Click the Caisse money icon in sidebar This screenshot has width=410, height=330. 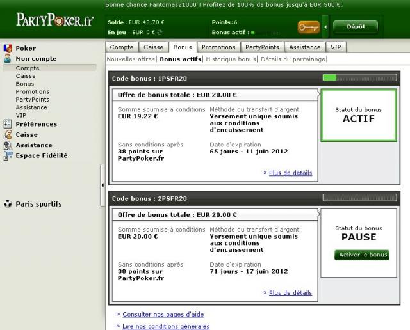coord(8,134)
